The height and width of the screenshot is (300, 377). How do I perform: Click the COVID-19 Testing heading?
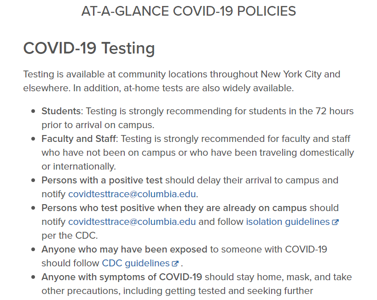[x=89, y=48]
